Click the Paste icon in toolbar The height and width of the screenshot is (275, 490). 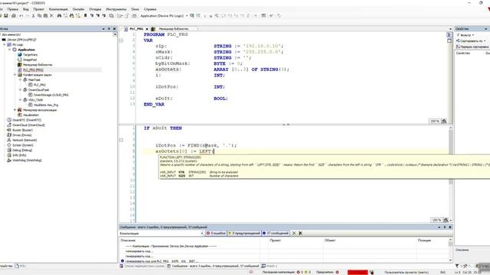46,15
